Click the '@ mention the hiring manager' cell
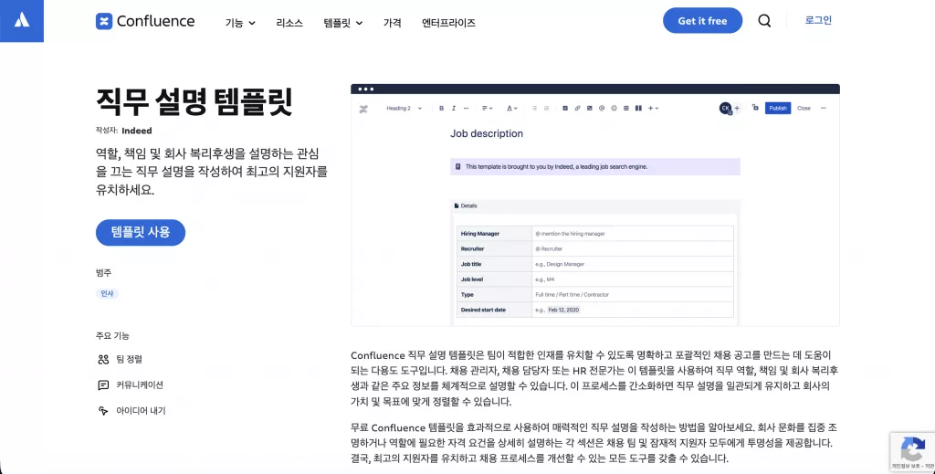This screenshot has width=935, height=474. [633, 234]
